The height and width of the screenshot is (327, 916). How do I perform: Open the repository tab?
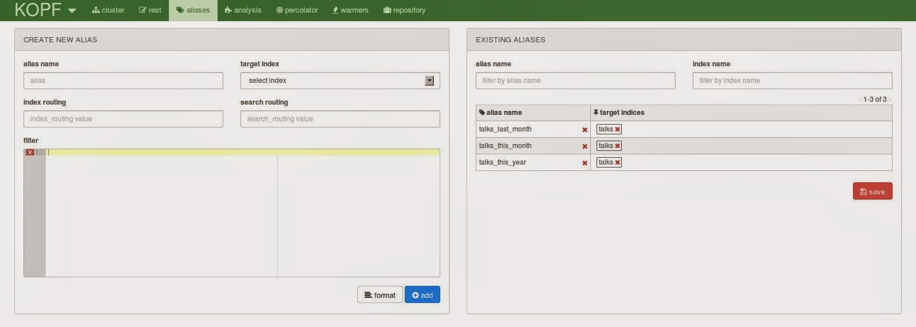[404, 10]
